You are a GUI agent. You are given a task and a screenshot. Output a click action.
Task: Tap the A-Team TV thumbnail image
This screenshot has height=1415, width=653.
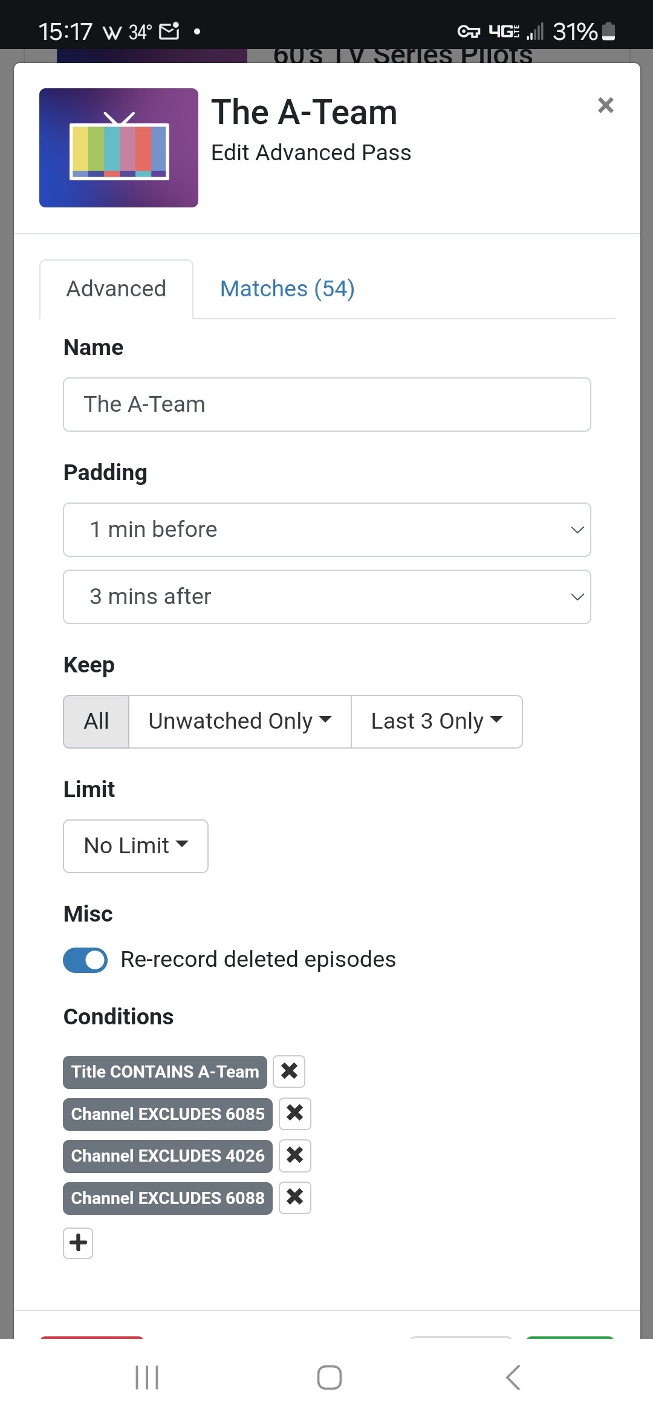[x=119, y=148]
